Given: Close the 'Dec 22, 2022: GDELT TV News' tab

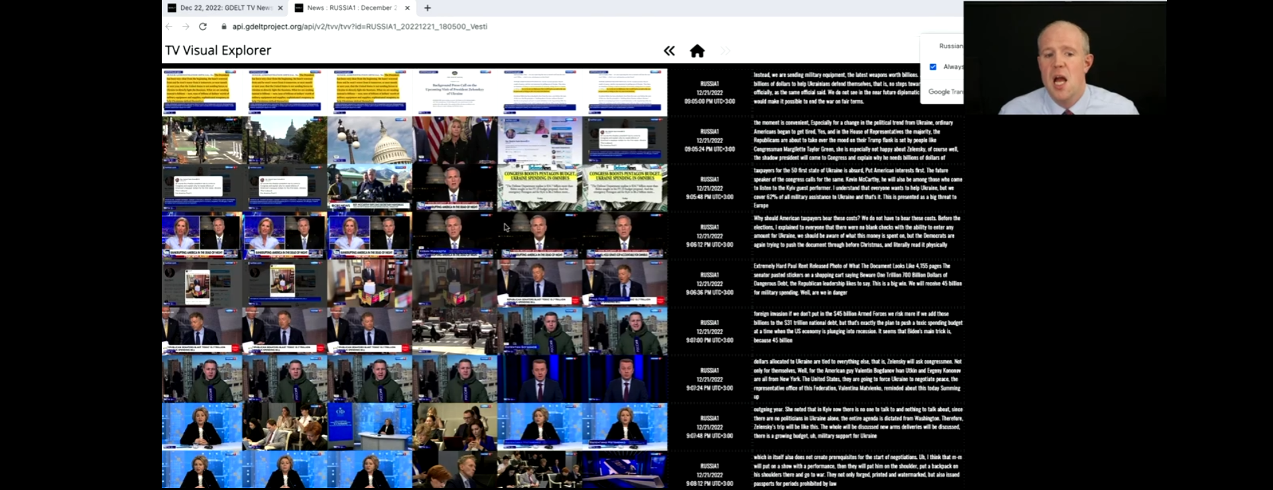Looking at the screenshot, I should [x=280, y=8].
